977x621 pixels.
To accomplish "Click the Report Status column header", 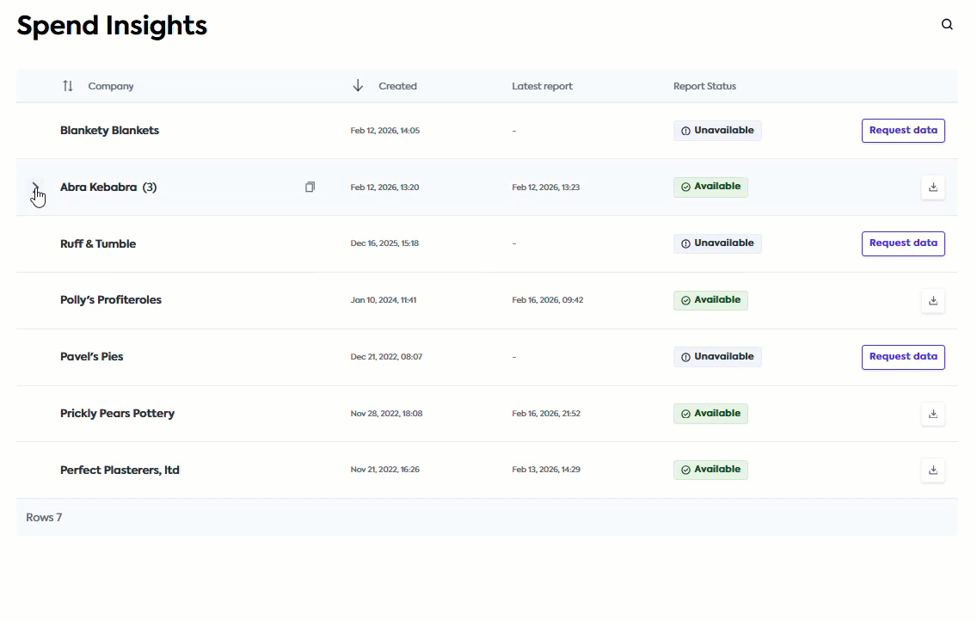I will (x=705, y=85).
